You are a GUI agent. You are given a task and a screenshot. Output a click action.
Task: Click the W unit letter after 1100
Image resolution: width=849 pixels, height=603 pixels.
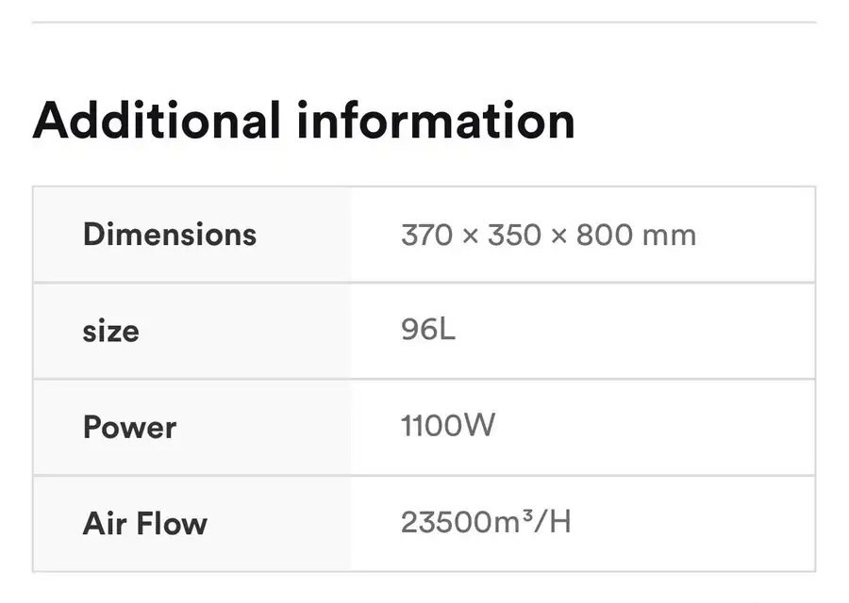click(478, 427)
